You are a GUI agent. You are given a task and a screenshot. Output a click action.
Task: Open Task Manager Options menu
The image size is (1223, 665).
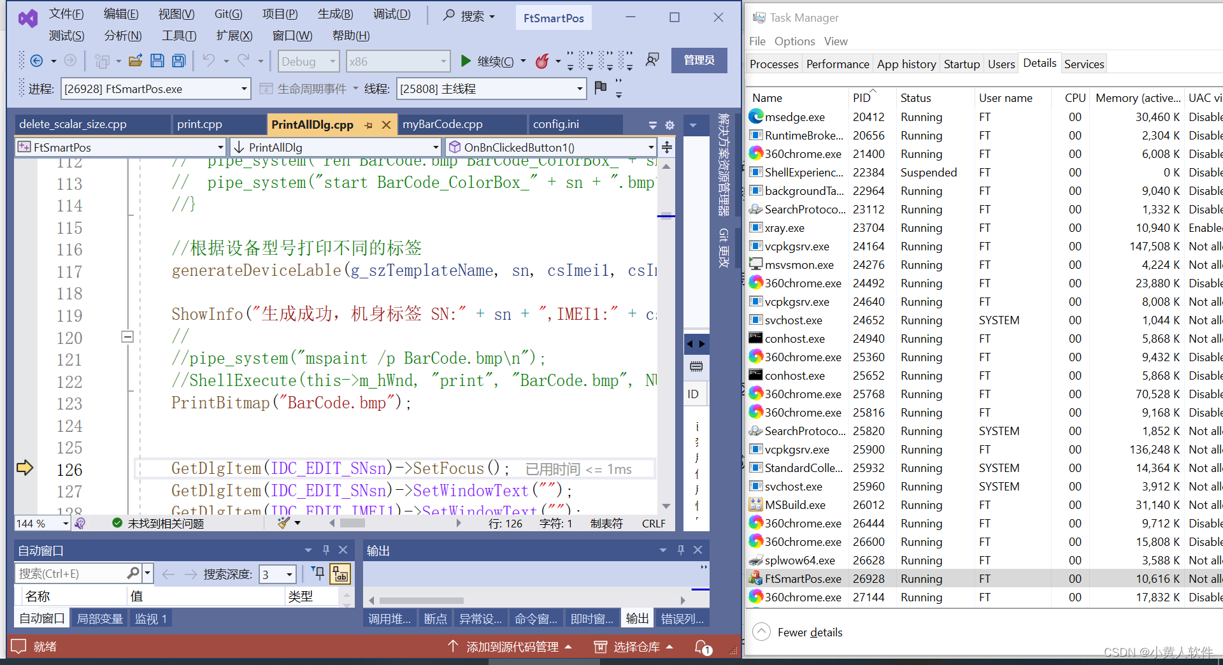[794, 41]
